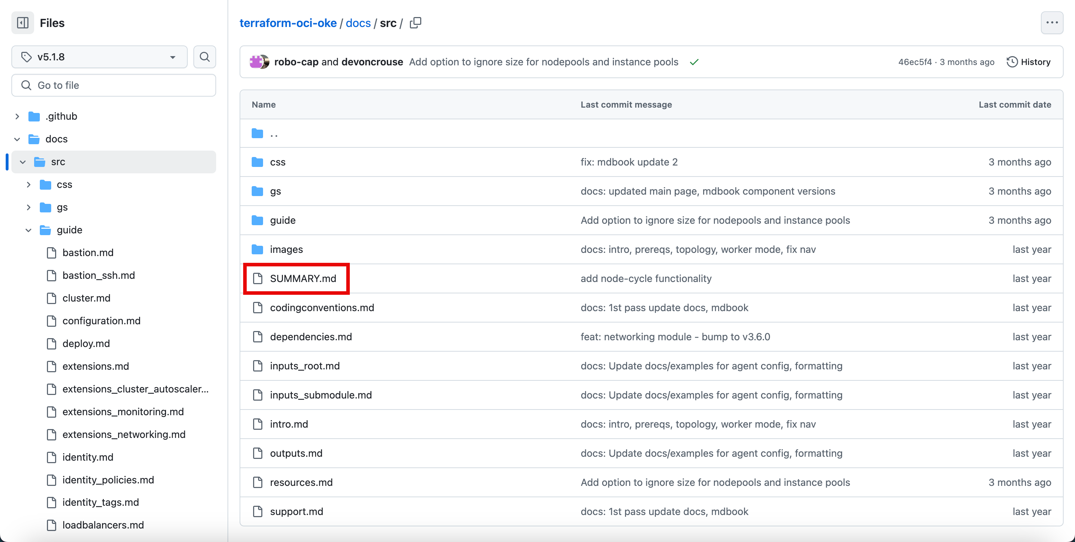Expand the .github folder in tree
1075x542 pixels.
(17, 116)
